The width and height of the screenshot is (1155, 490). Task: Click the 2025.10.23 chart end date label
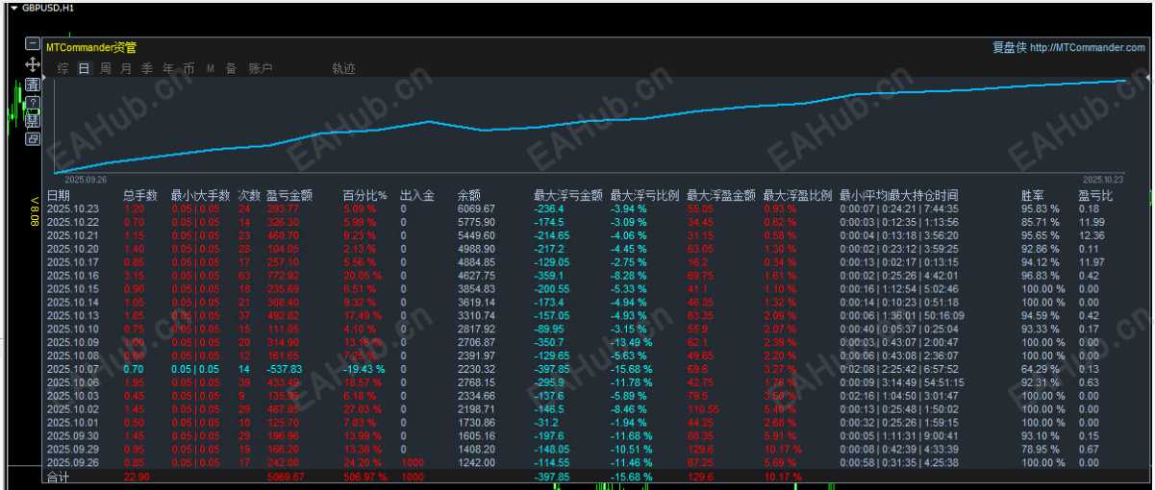click(1103, 179)
